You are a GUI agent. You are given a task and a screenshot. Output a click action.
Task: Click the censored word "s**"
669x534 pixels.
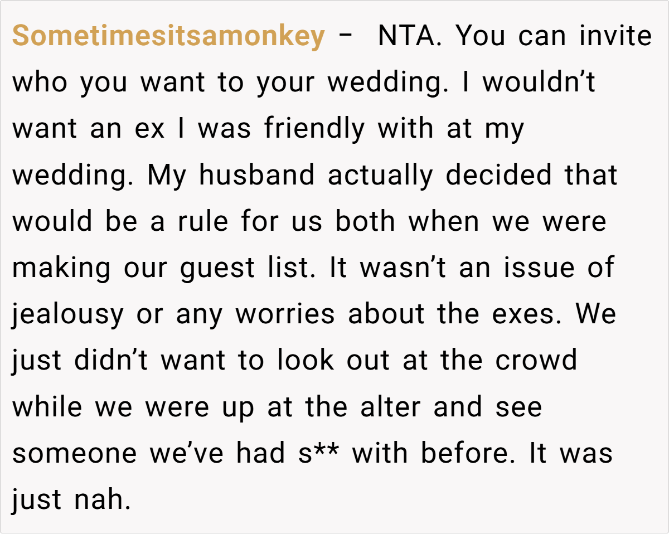click(x=317, y=453)
